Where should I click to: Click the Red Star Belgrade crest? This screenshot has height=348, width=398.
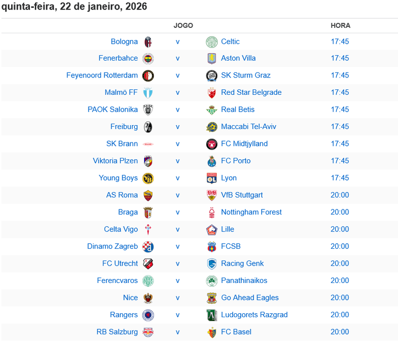(x=212, y=93)
